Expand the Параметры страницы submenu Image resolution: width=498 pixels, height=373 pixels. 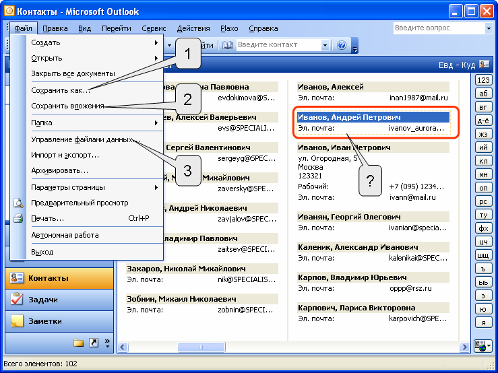point(156,187)
